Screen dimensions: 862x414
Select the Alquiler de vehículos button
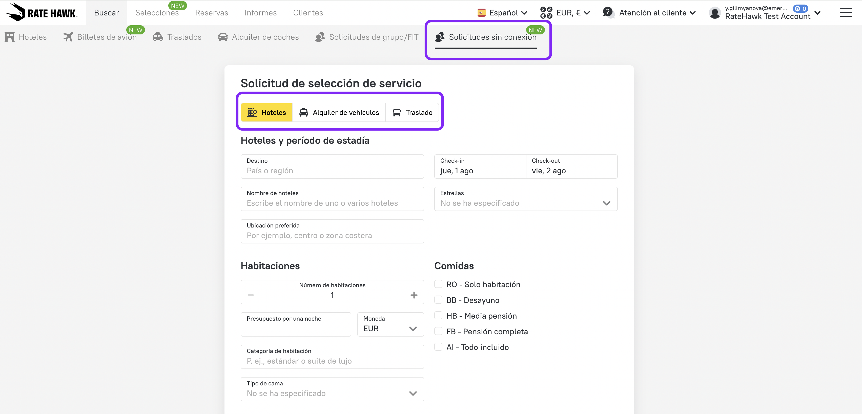[339, 112]
